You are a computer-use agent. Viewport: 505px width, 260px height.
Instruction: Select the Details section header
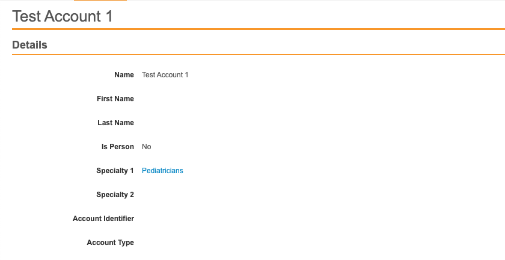tap(30, 45)
